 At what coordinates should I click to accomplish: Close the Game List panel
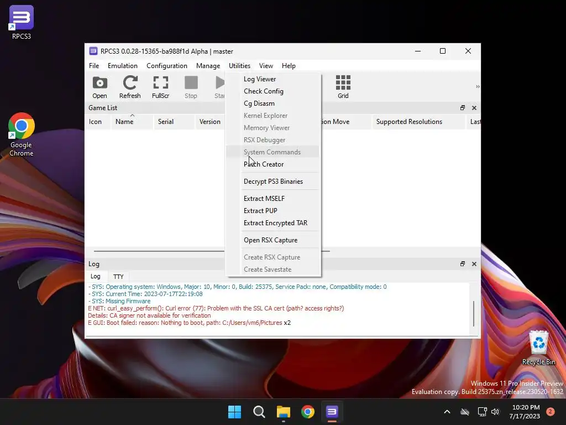pyautogui.click(x=474, y=108)
